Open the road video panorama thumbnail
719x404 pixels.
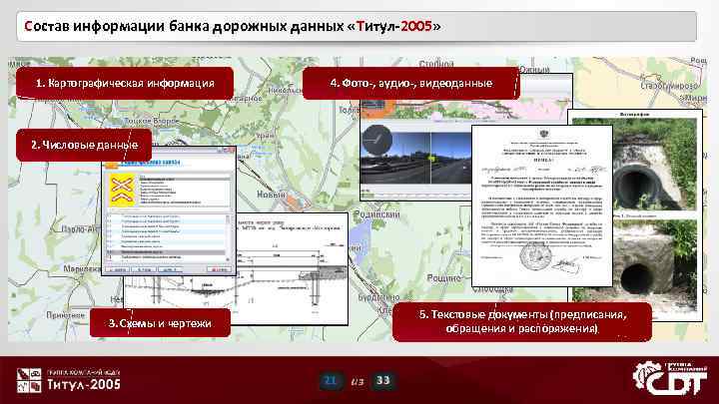pyautogui.click(x=415, y=159)
